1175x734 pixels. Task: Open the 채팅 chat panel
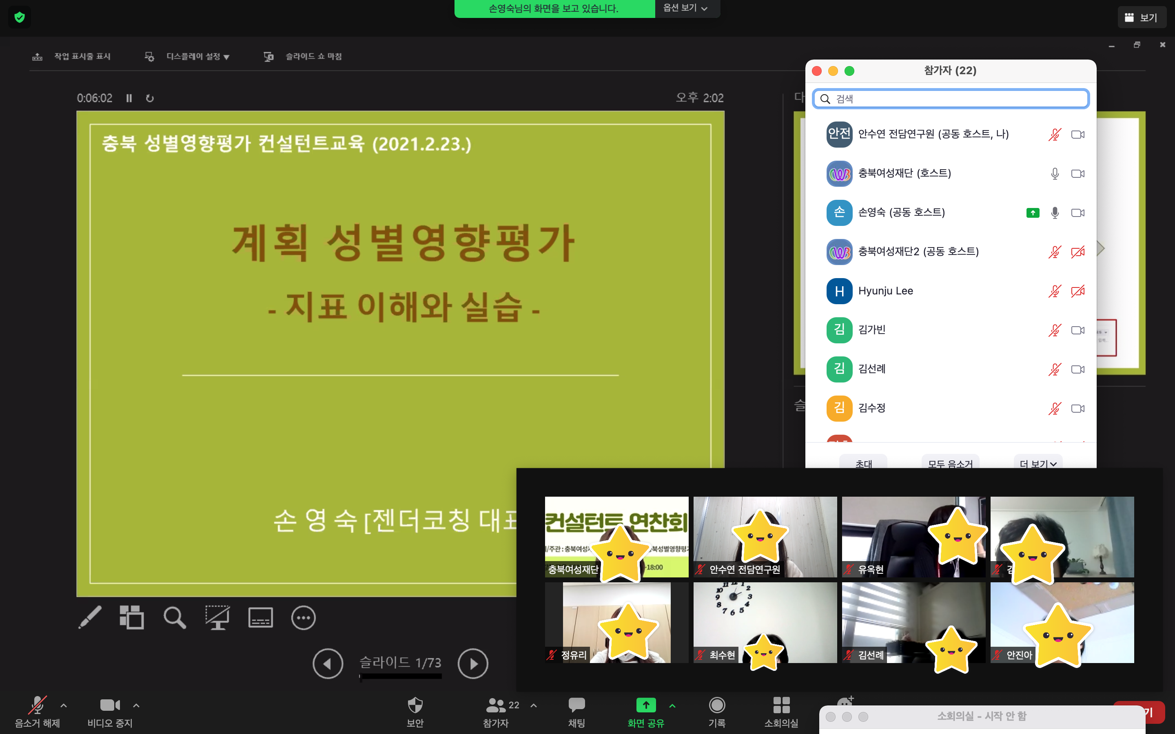point(576,711)
